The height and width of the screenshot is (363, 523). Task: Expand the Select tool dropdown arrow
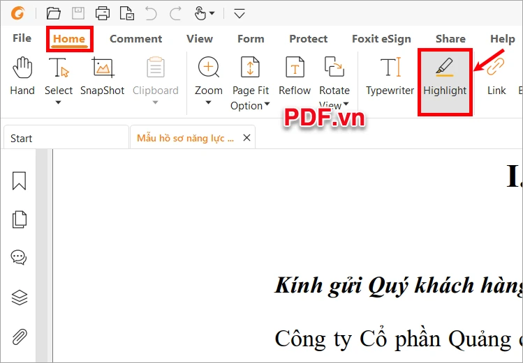(x=59, y=102)
